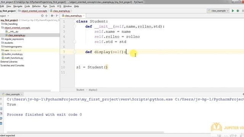The width and height of the screenshot is (244, 137).
Task: Open the Window menu
Action: (x=67, y=6)
